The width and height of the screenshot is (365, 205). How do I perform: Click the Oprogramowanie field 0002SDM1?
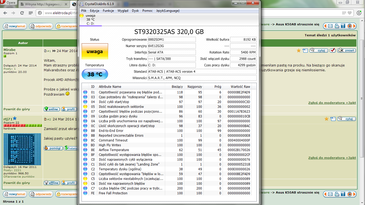(172, 40)
